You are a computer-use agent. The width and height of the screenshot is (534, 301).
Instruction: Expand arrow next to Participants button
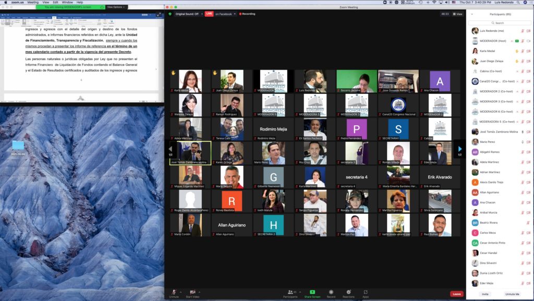point(300,292)
